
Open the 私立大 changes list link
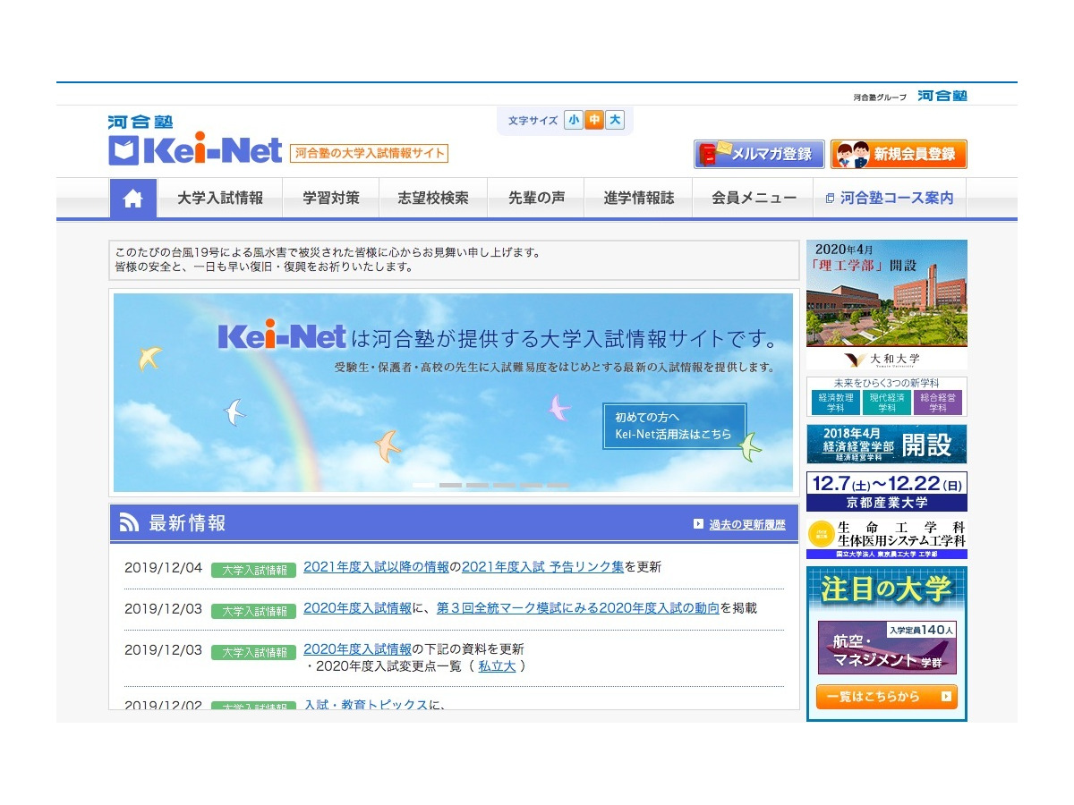(497, 665)
